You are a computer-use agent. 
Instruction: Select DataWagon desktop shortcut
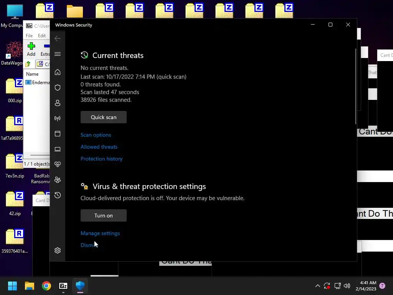point(12,53)
